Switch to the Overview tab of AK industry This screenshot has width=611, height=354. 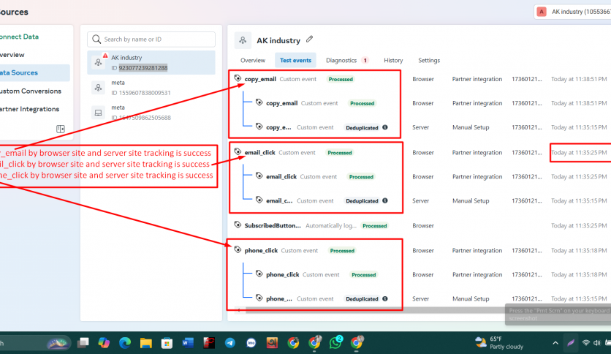252,61
